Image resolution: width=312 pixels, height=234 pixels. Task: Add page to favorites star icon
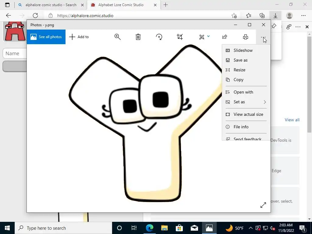234,16
